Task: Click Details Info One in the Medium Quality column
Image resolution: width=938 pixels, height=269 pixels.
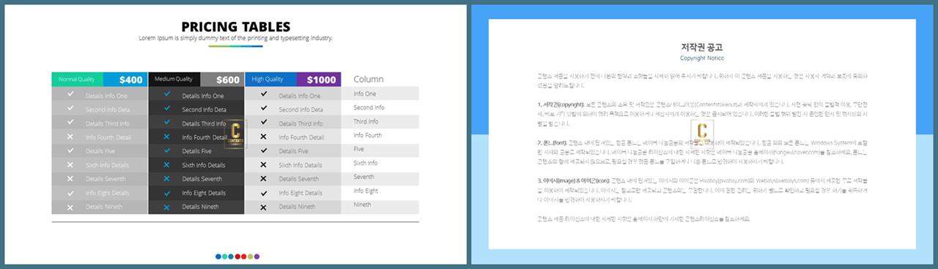Action: coord(203,96)
